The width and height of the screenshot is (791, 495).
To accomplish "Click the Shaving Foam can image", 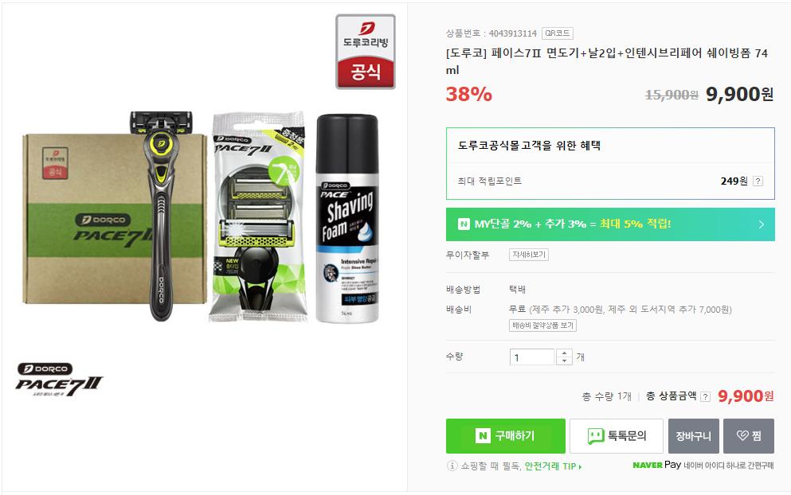I will [x=347, y=218].
